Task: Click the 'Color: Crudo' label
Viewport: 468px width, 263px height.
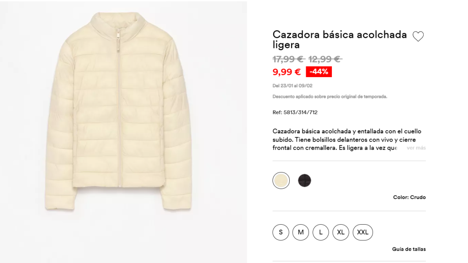Action: tap(409, 197)
